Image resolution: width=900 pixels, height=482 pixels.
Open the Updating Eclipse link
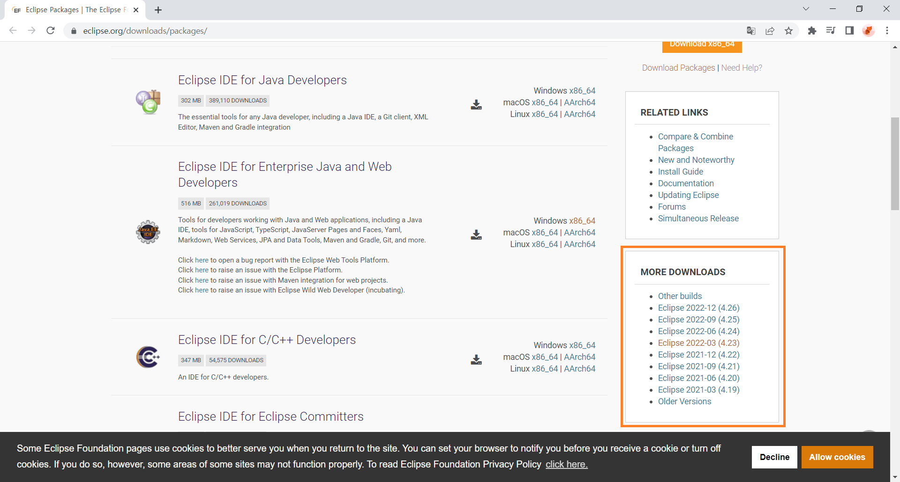pyautogui.click(x=688, y=195)
